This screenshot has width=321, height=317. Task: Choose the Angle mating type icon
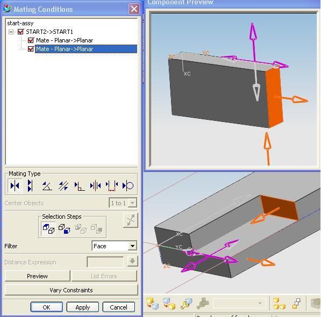47,186
